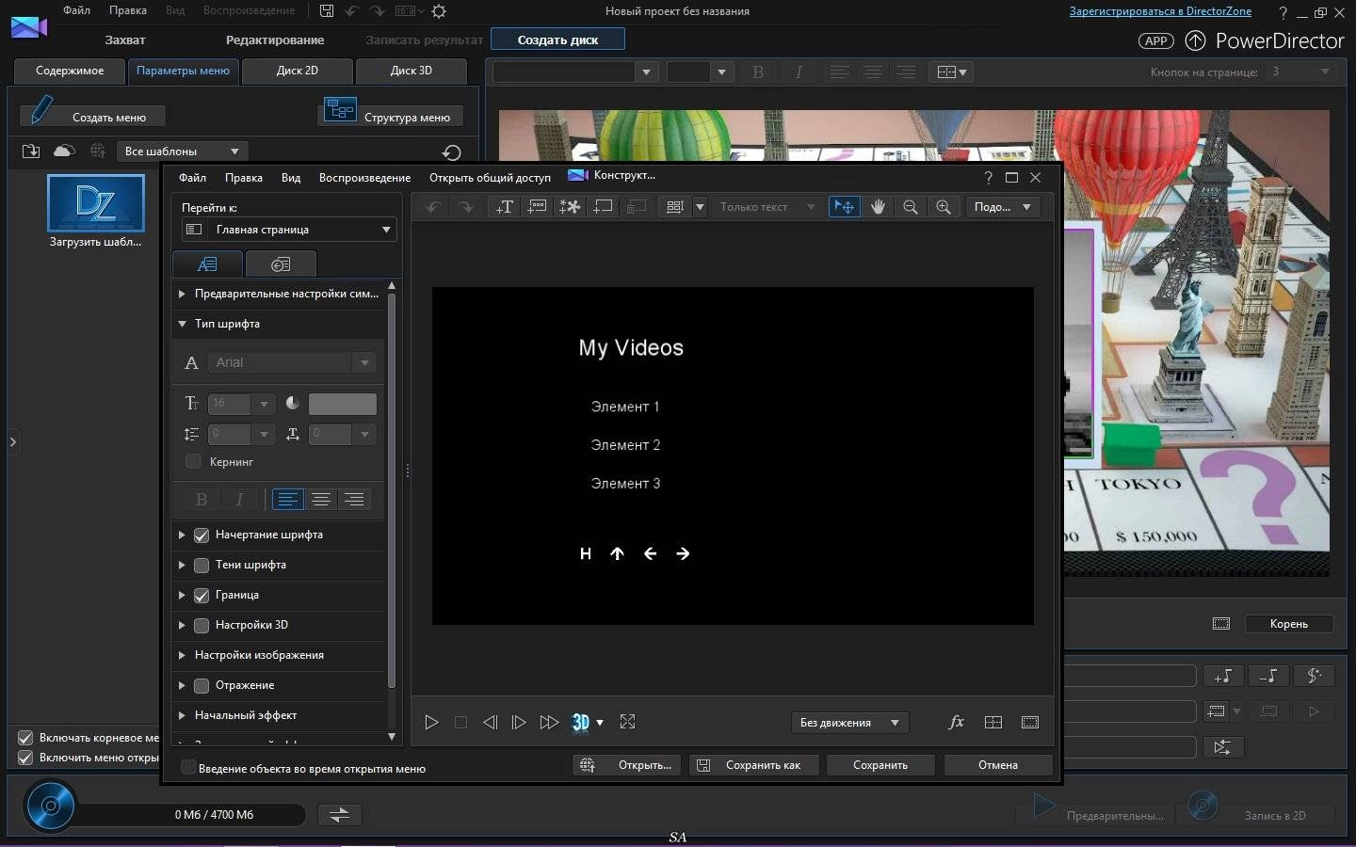Switch to the Содержимое tab
Screen dimensions: 1356x847
click(x=70, y=71)
